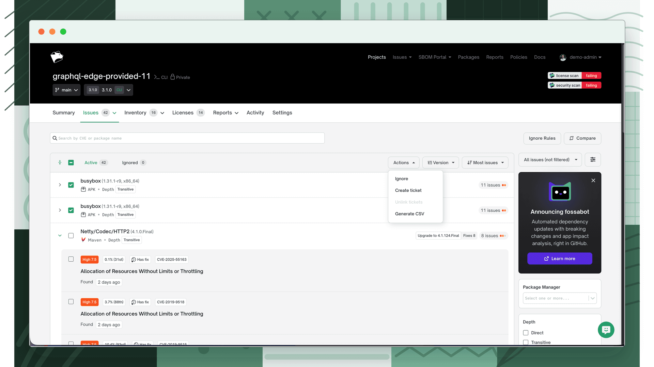Image resolution: width=654 pixels, height=367 pixels.
Task: Expand the first busybox row
Action: pos(60,185)
